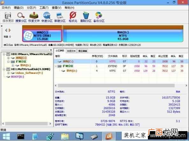Click the 卷标 column header
Viewport: 189px width, 141px height.
click(58, 56)
